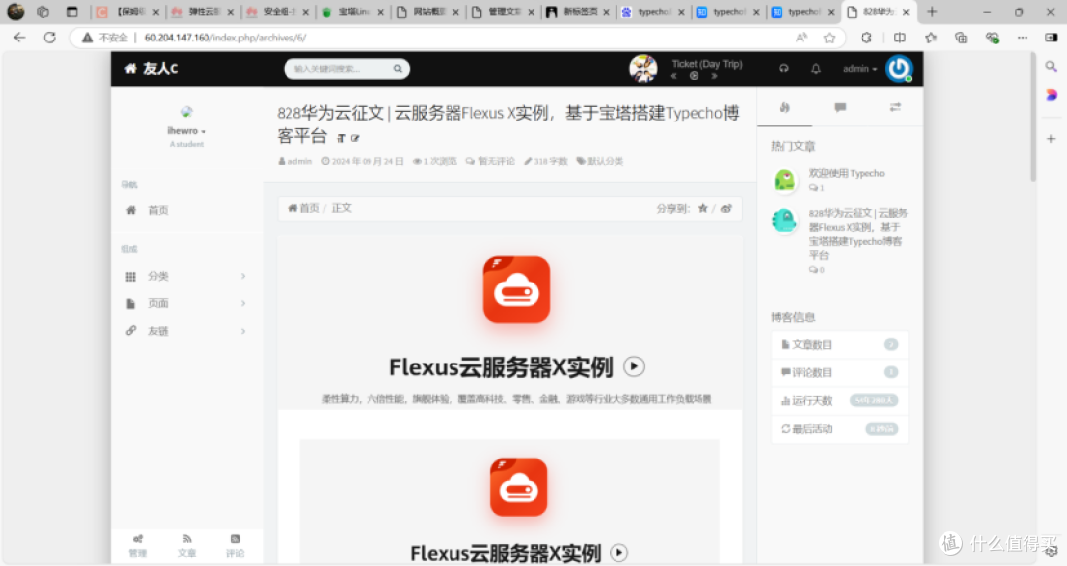This screenshot has width=1067, height=566.
Task: Skip to next music track
Action: click(x=714, y=76)
